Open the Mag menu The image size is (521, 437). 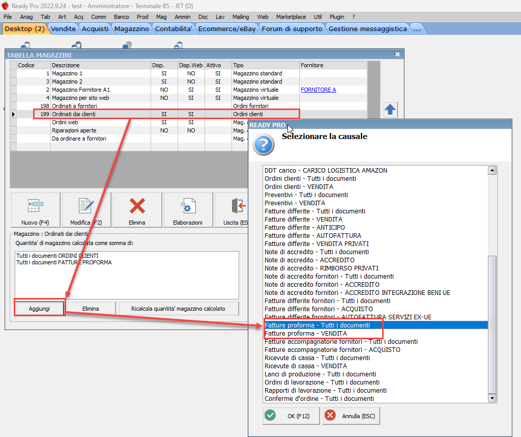click(161, 17)
